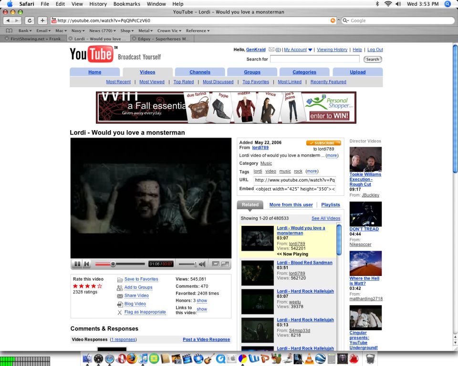Show the Honors list

[202, 301]
